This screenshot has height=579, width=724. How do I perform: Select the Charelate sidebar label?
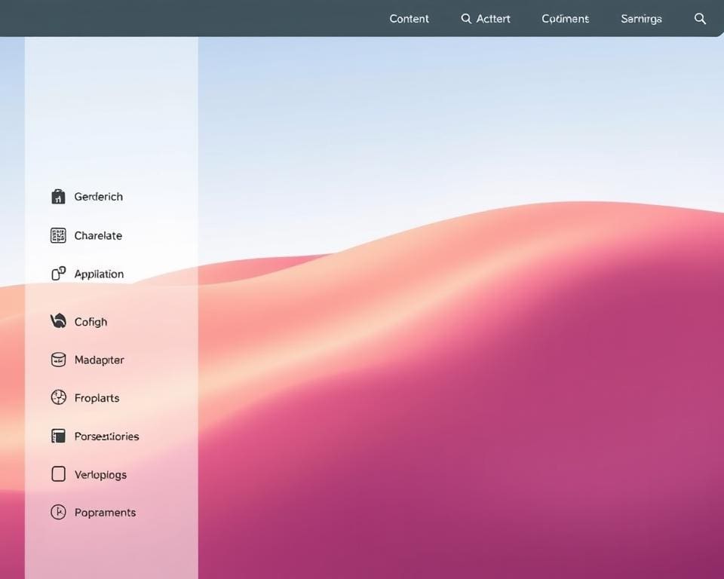coord(98,235)
